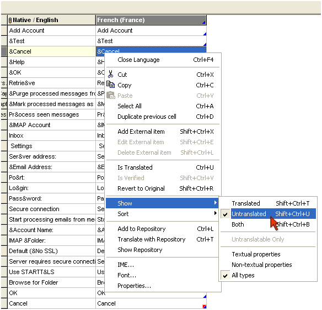Click the French (France) column header
The height and width of the screenshot is (310, 322).
[x=151, y=20]
